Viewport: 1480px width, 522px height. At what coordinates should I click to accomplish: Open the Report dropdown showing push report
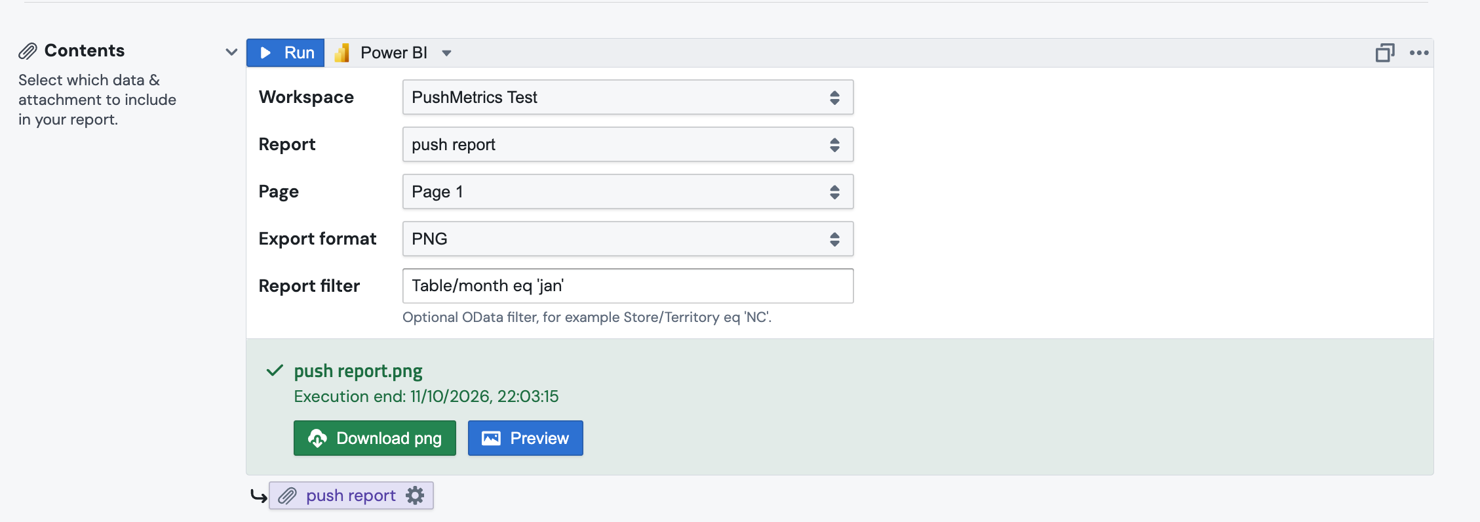click(x=628, y=144)
